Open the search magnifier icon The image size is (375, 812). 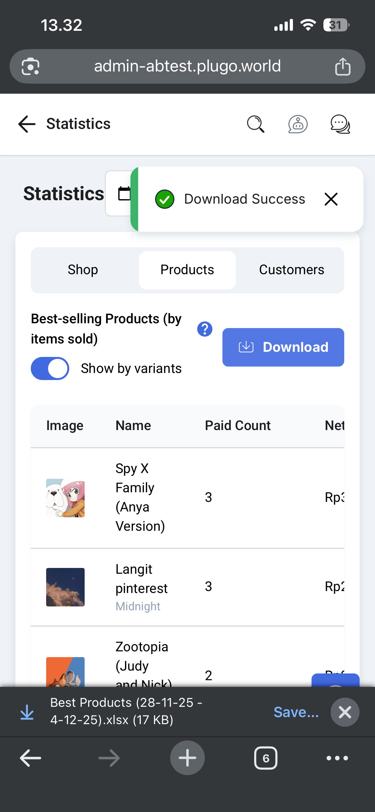[255, 124]
